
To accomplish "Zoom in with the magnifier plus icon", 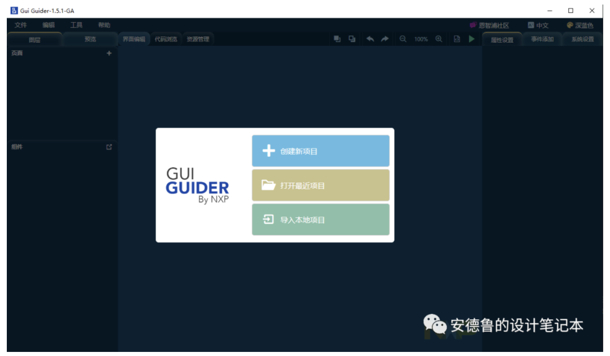I will click(439, 39).
